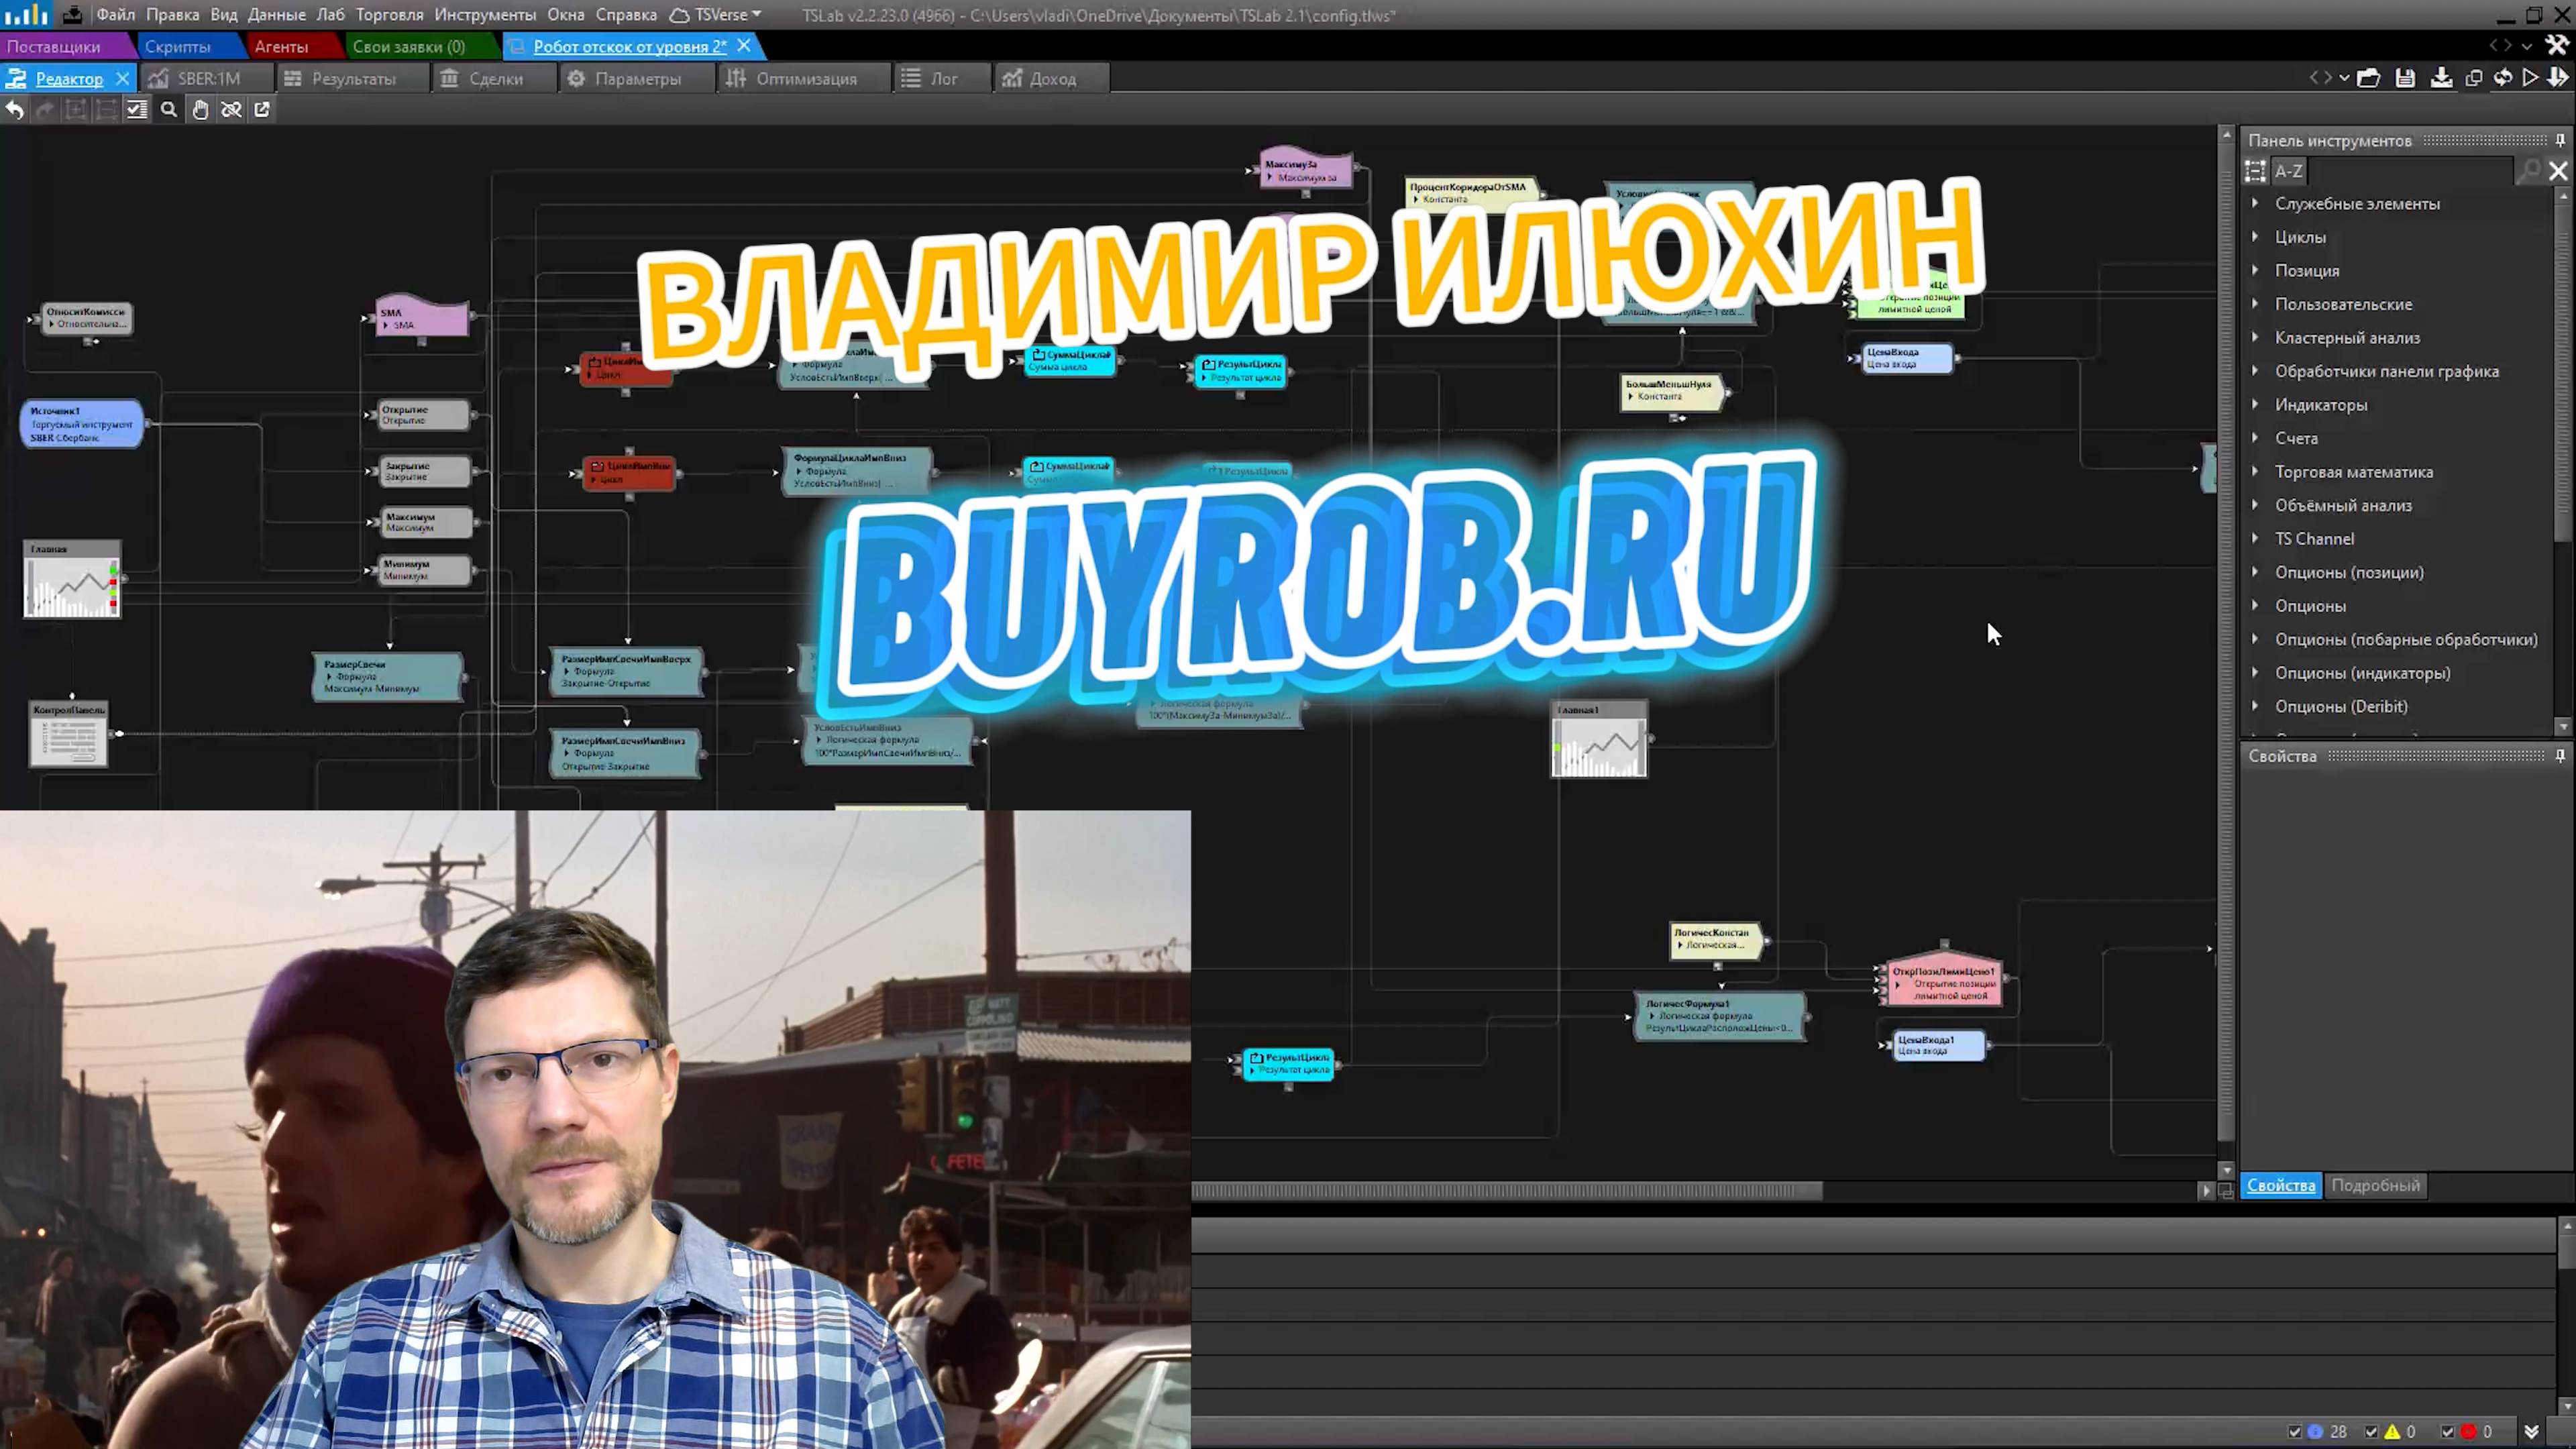Screen dimensions: 2576x1449
Task: Uncheck the yellow warnings checkbox
Action: point(2371,1432)
